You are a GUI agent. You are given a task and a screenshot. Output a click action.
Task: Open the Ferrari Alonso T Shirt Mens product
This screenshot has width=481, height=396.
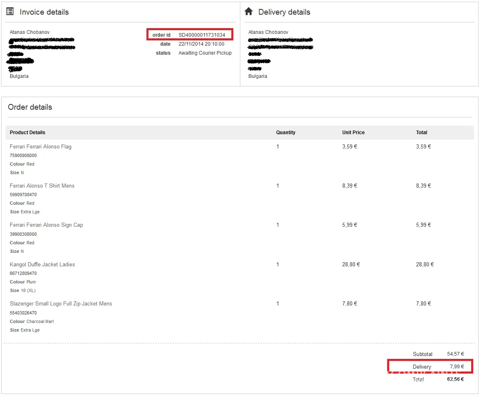[42, 186]
